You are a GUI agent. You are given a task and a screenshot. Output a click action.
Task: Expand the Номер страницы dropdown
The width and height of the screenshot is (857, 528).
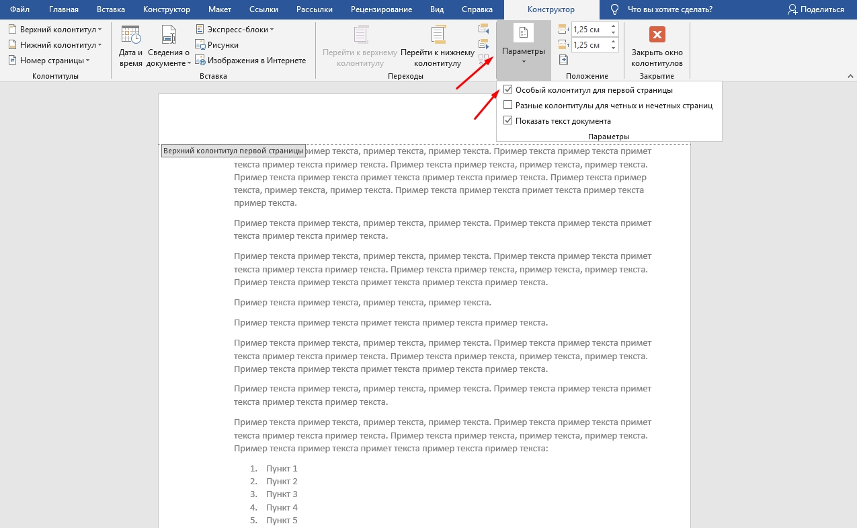(x=50, y=61)
